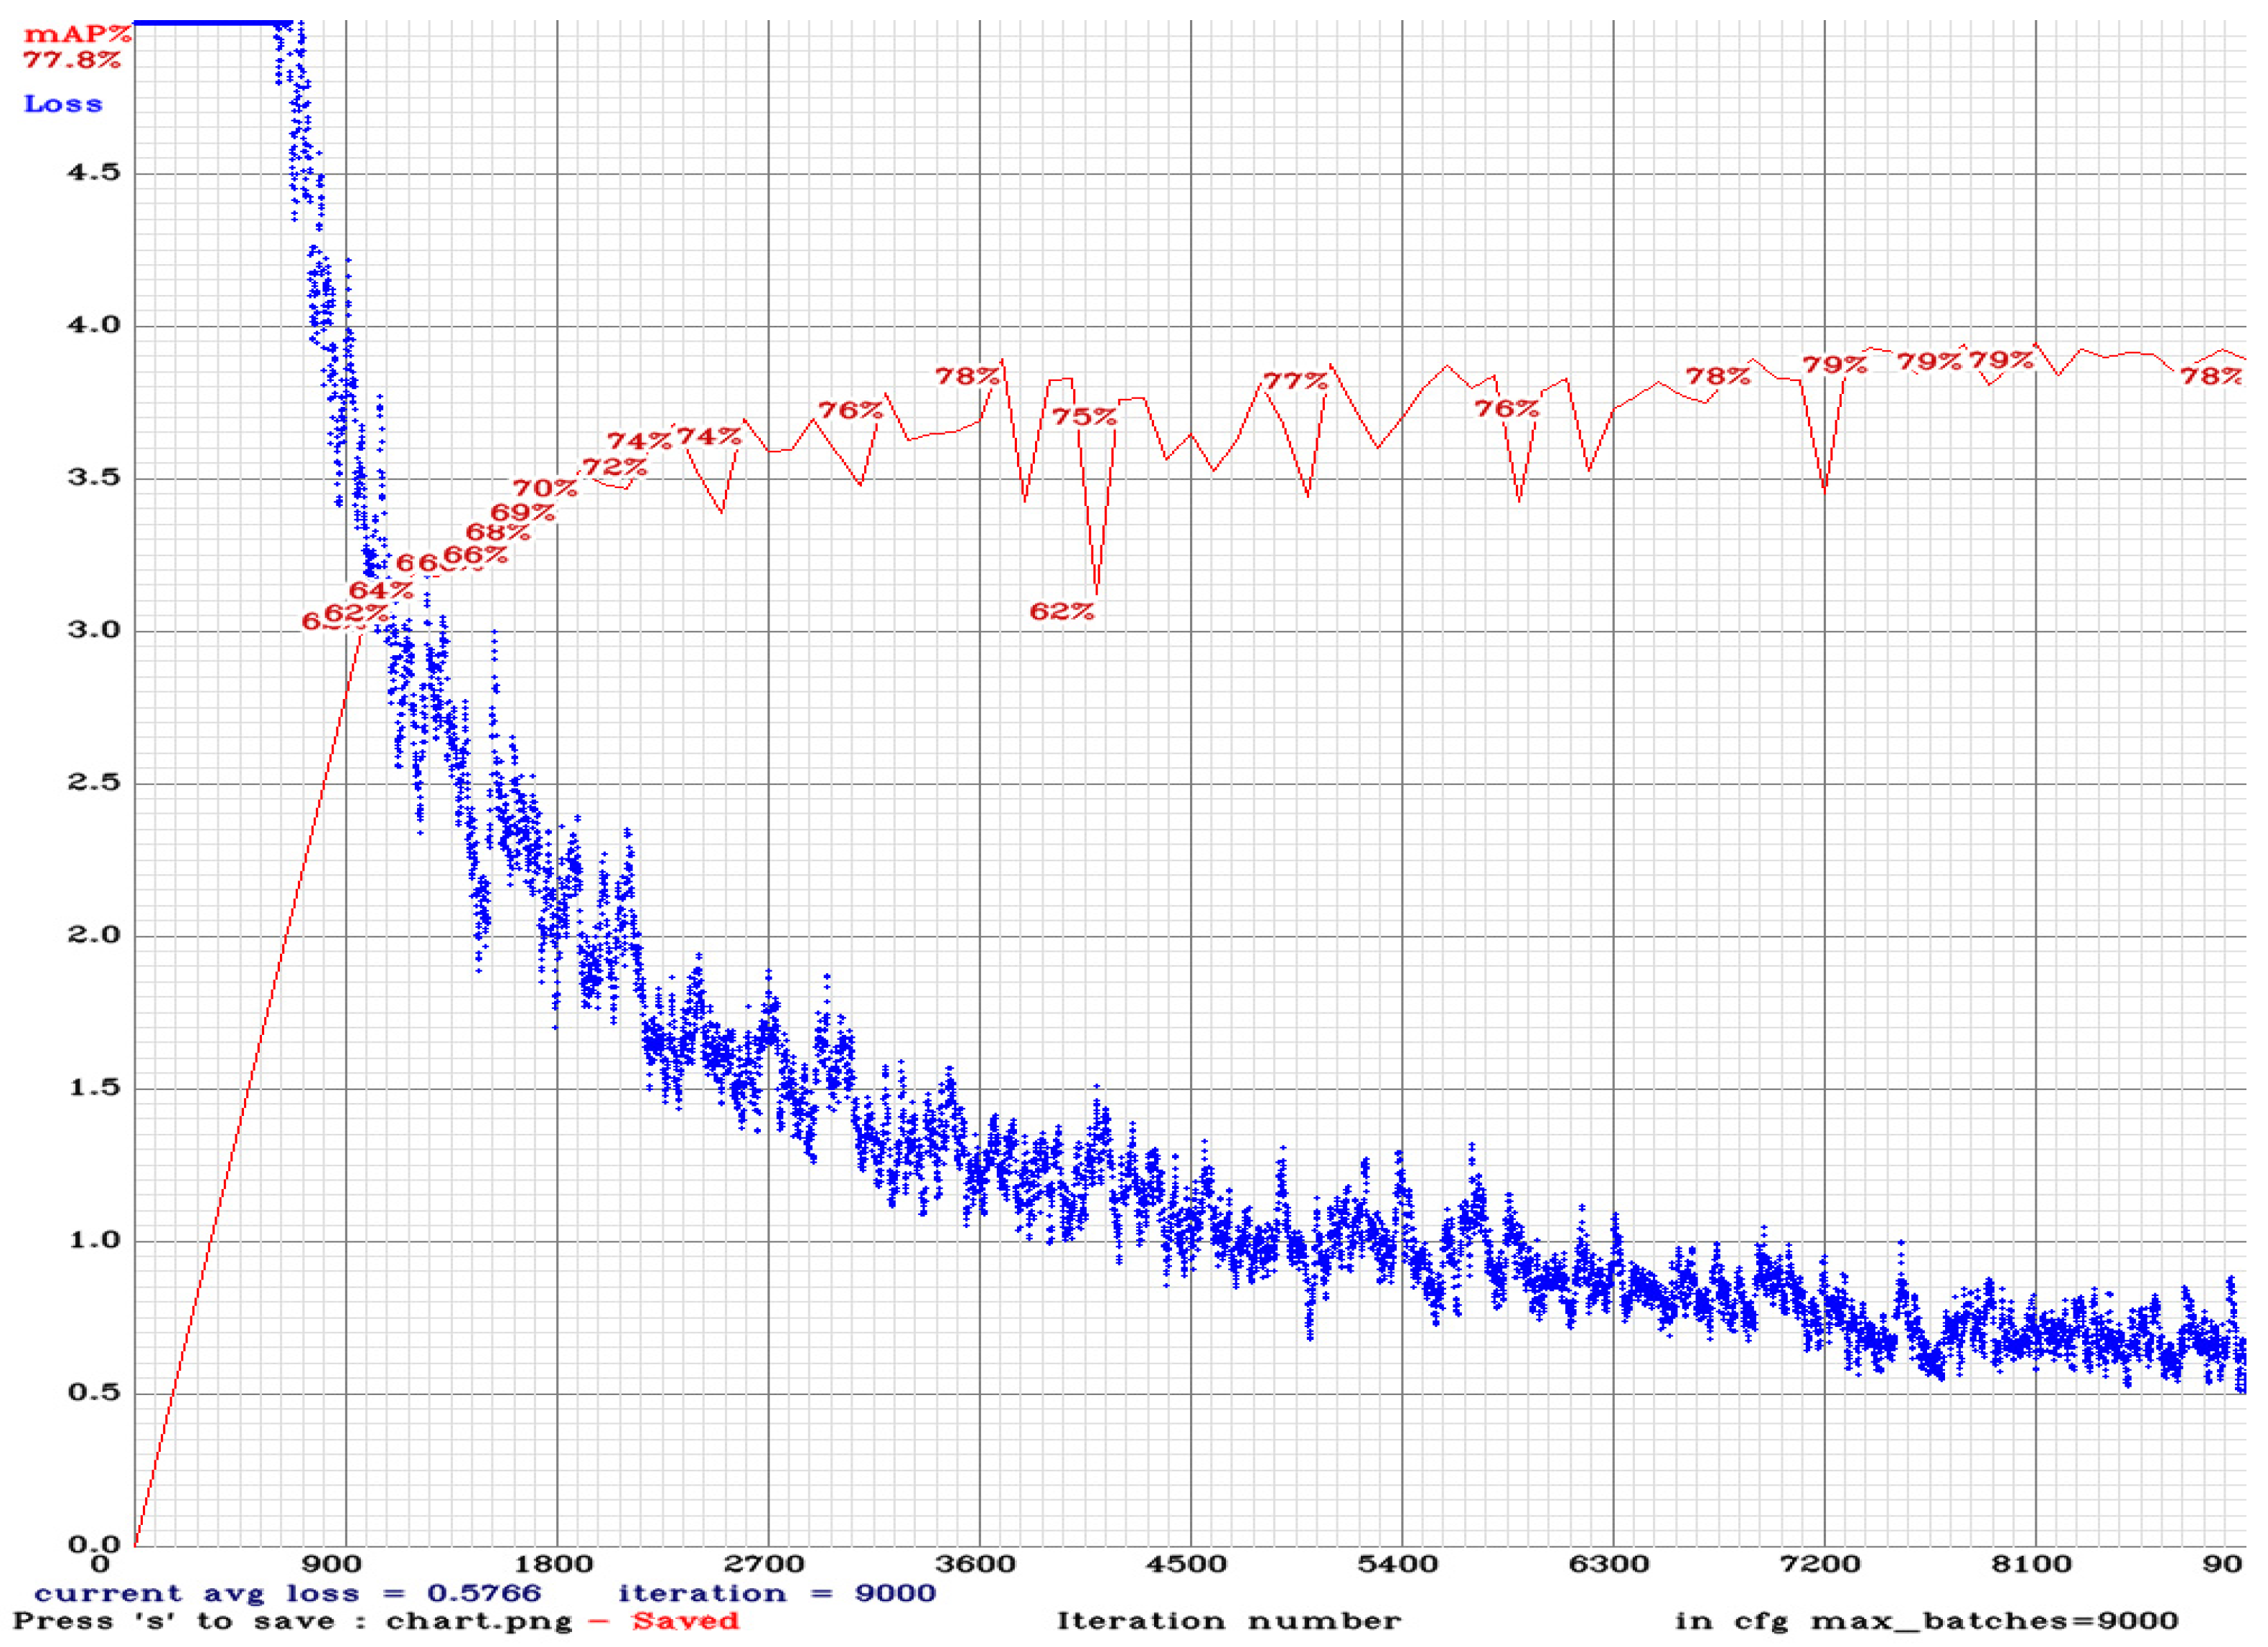The image size is (2268, 1647).
Task: Click the red mAP% legend label
Action: pos(77,35)
